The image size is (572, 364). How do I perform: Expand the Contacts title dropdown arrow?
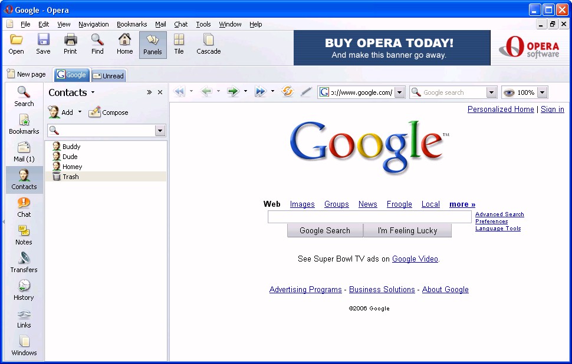[93, 92]
